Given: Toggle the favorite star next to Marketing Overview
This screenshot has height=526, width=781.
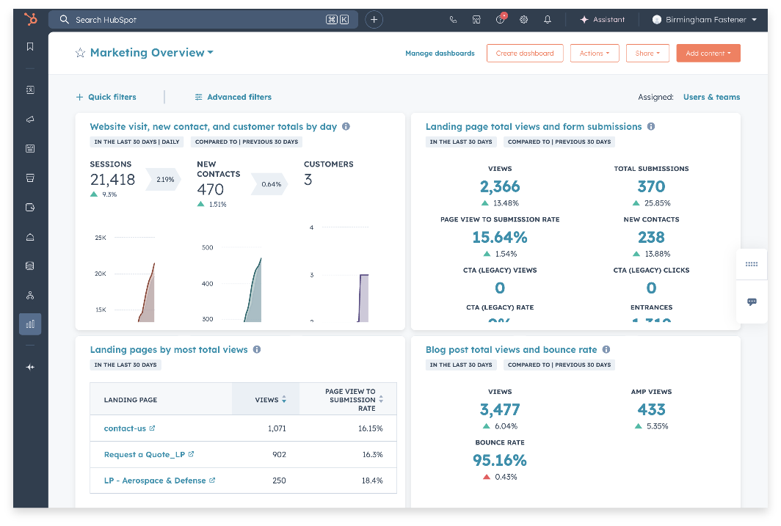Looking at the screenshot, I should pos(81,52).
